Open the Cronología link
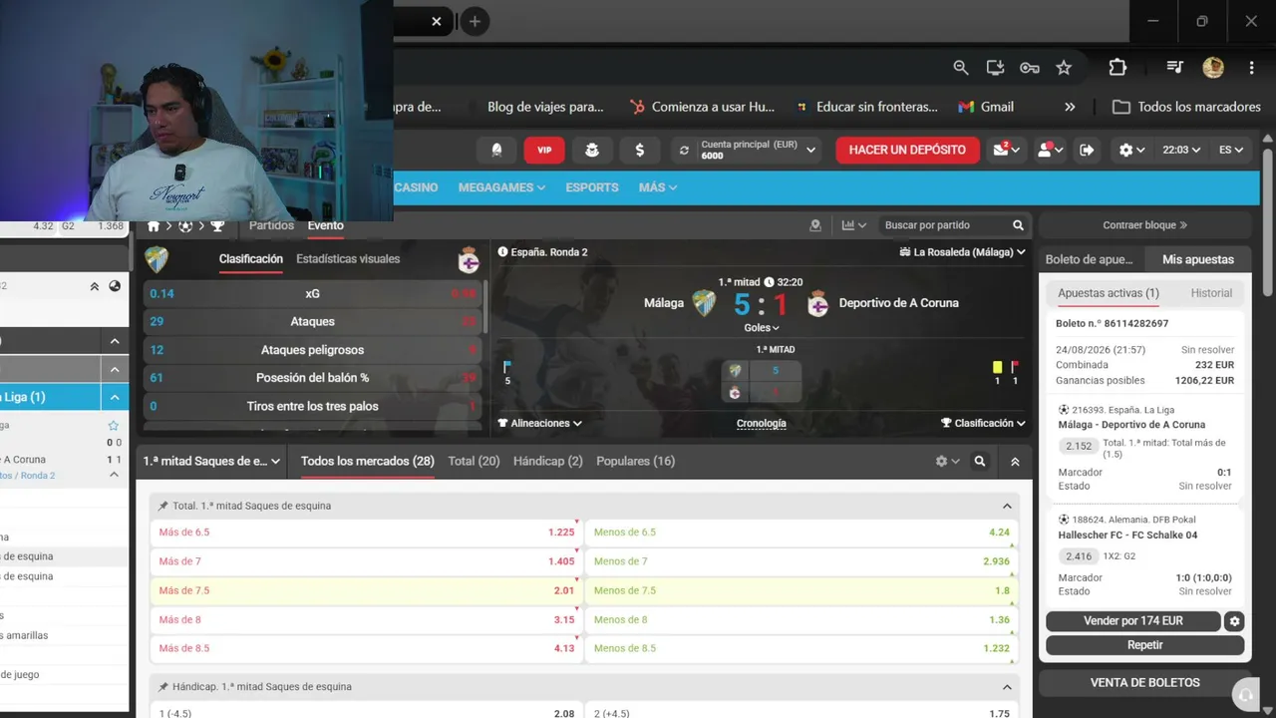 (x=762, y=423)
